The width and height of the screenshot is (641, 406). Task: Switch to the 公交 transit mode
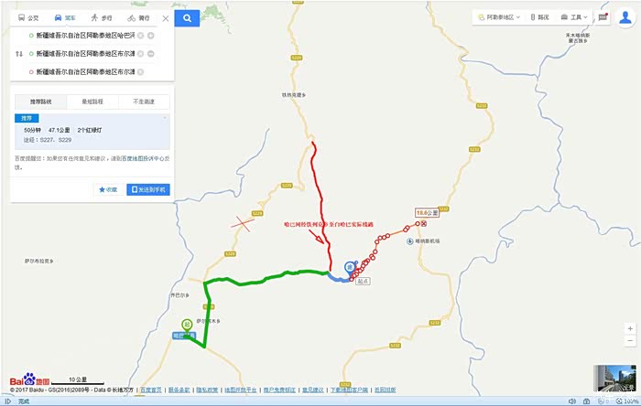(28, 18)
